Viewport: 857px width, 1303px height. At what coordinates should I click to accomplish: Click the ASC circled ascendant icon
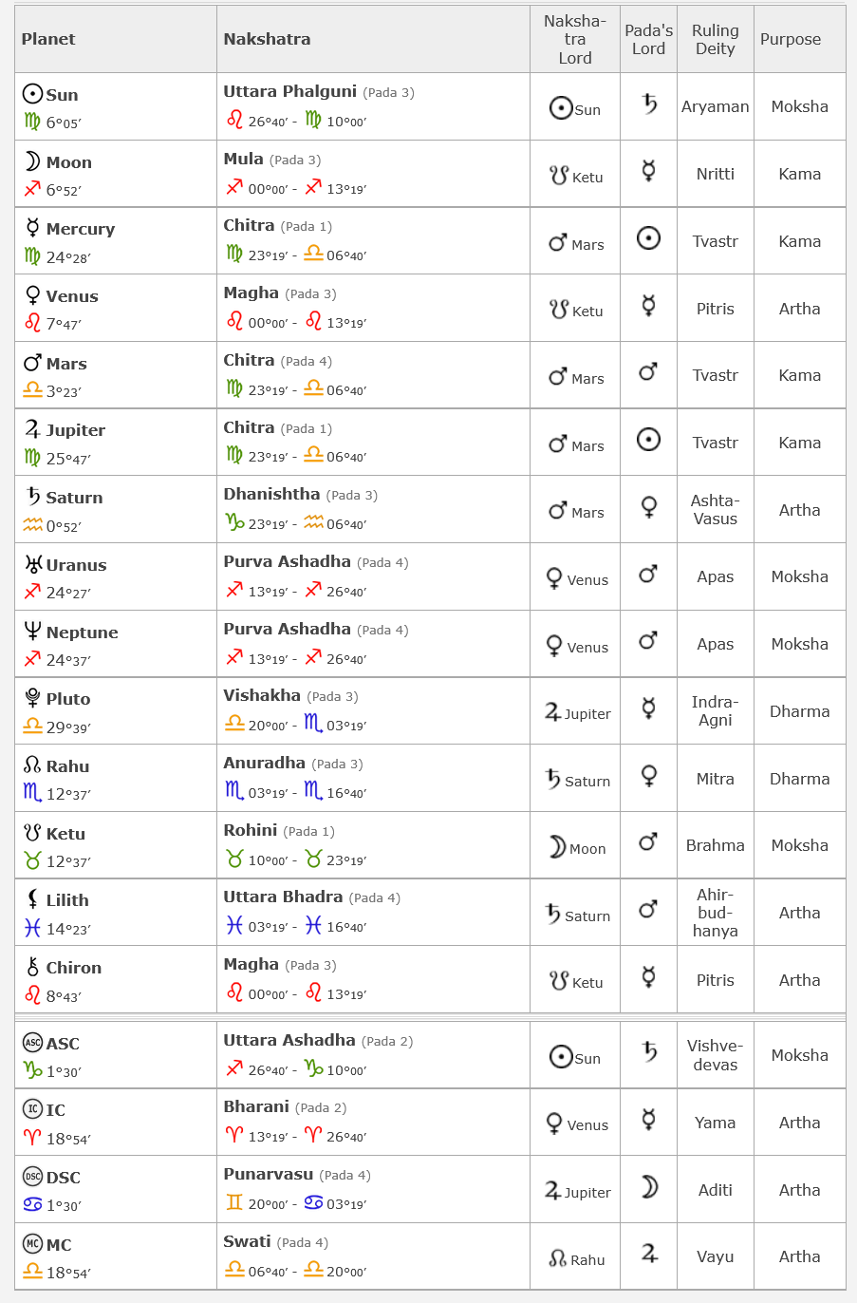pyautogui.click(x=32, y=1043)
